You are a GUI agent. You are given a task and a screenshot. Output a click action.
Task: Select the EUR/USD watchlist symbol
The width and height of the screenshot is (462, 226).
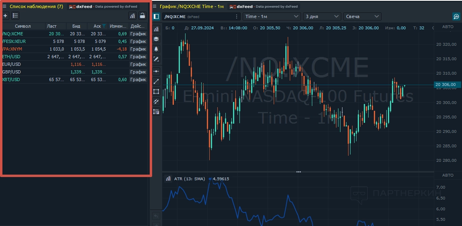click(12, 64)
